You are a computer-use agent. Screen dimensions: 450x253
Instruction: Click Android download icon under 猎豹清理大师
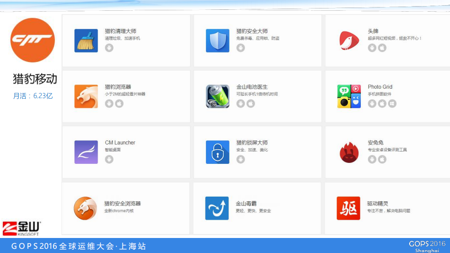(x=109, y=48)
